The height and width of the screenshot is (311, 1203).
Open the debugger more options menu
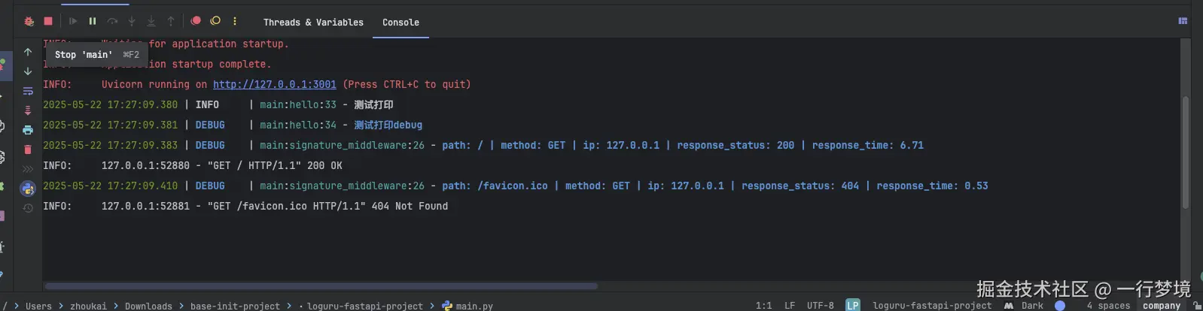point(235,21)
